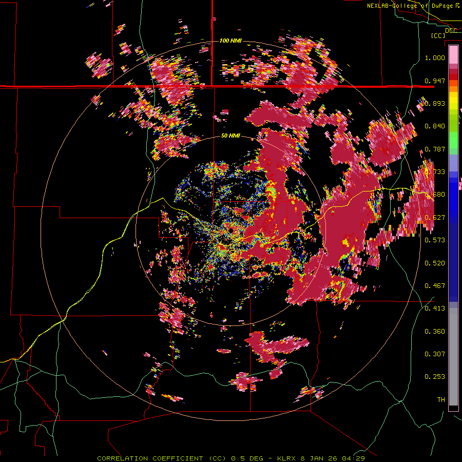The image size is (462, 462).
Task: Click the KLRX radar site center dot
Action: pos(230,230)
